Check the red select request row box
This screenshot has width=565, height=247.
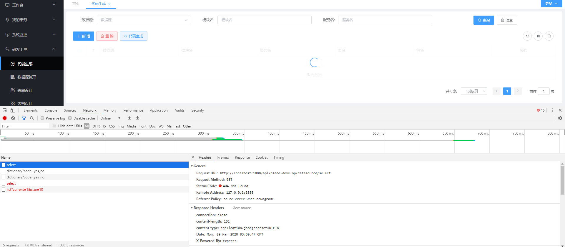4,183
